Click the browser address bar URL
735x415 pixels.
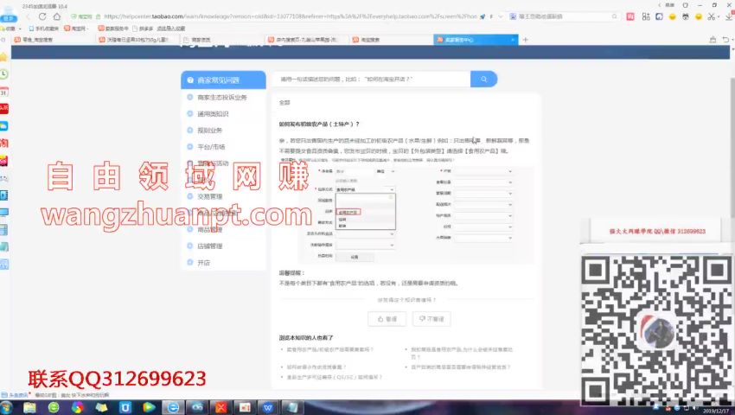[x=291, y=16]
